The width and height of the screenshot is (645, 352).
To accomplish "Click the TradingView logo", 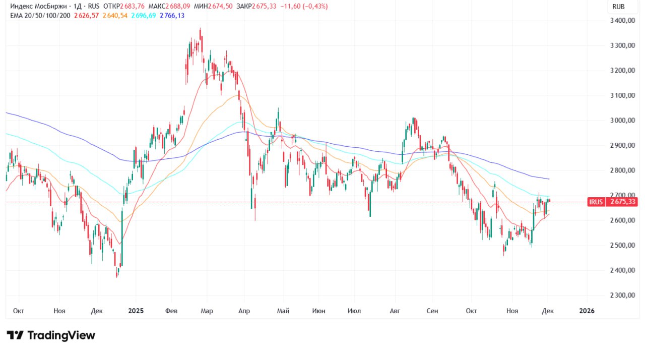I will (x=51, y=335).
